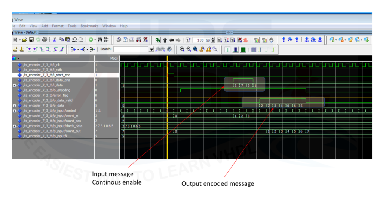Open the Format menu
Viewport: 383px width, 201px height.
pyautogui.click(x=58, y=26)
